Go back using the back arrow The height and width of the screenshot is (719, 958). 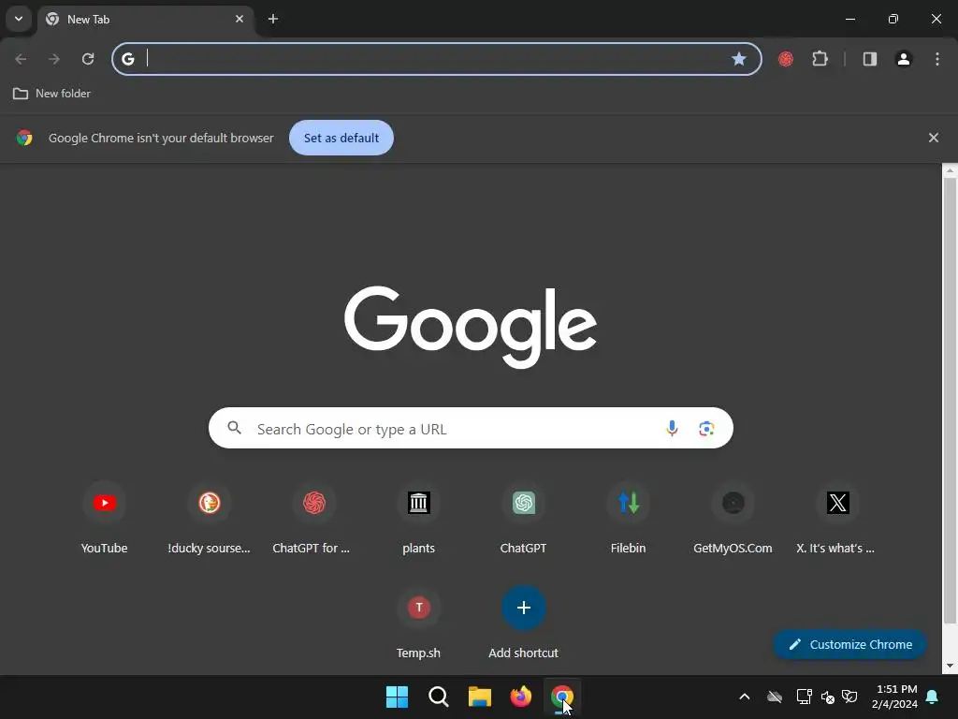(x=21, y=59)
